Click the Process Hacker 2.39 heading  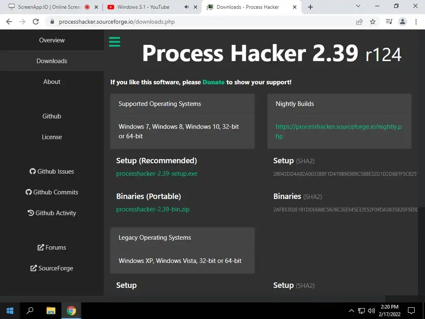point(271,54)
